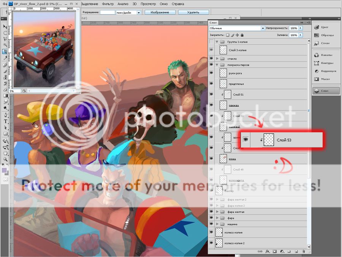
Task: Open the Анализ menu
Action: pyautogui.click(x=123, y=4)
